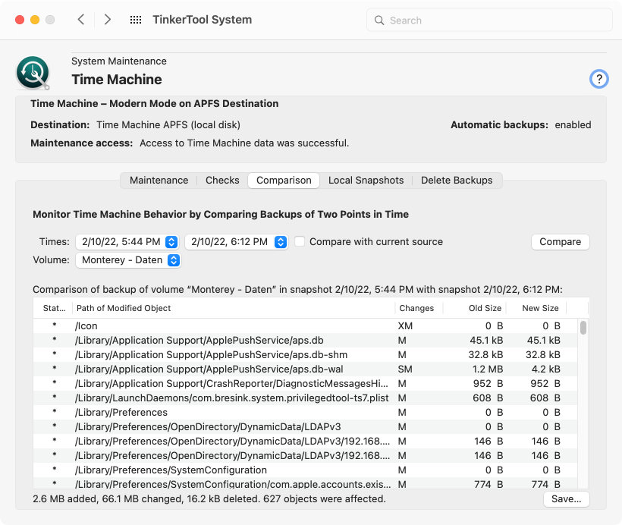Select the /Library/Preferences/SystemConfiguration row
The height and width of the screenshot is (525, 622).
coord(305,470)
